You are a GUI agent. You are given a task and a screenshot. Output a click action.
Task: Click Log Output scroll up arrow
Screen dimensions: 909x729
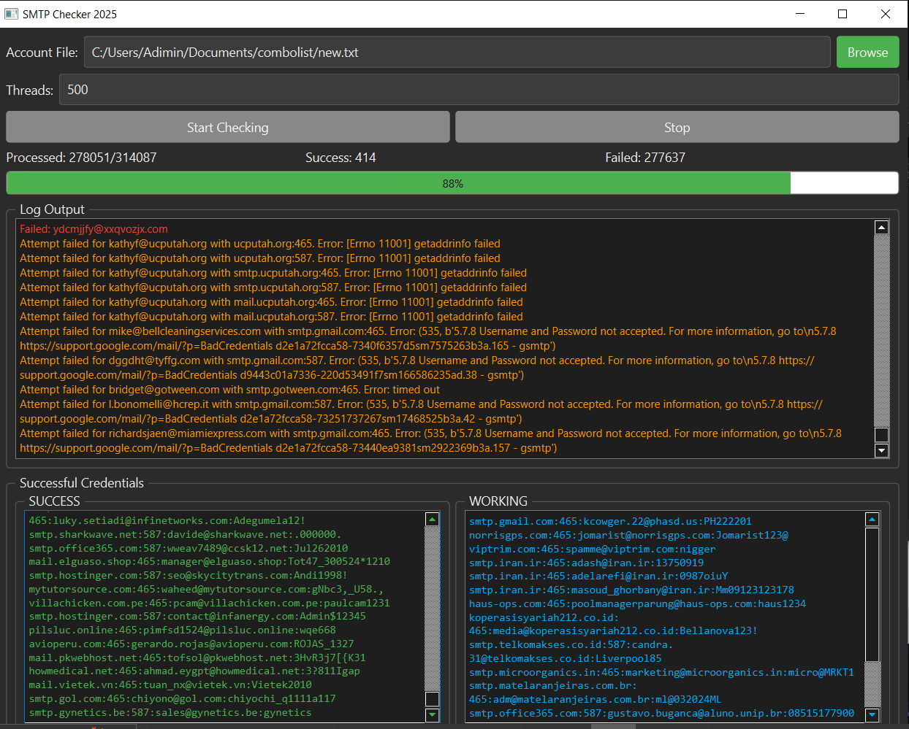pyautogui.click(x=881, y=228)
